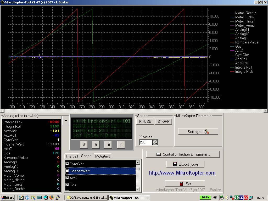
Task: Collapse the display panel with minus button
Action: (66, 121)
